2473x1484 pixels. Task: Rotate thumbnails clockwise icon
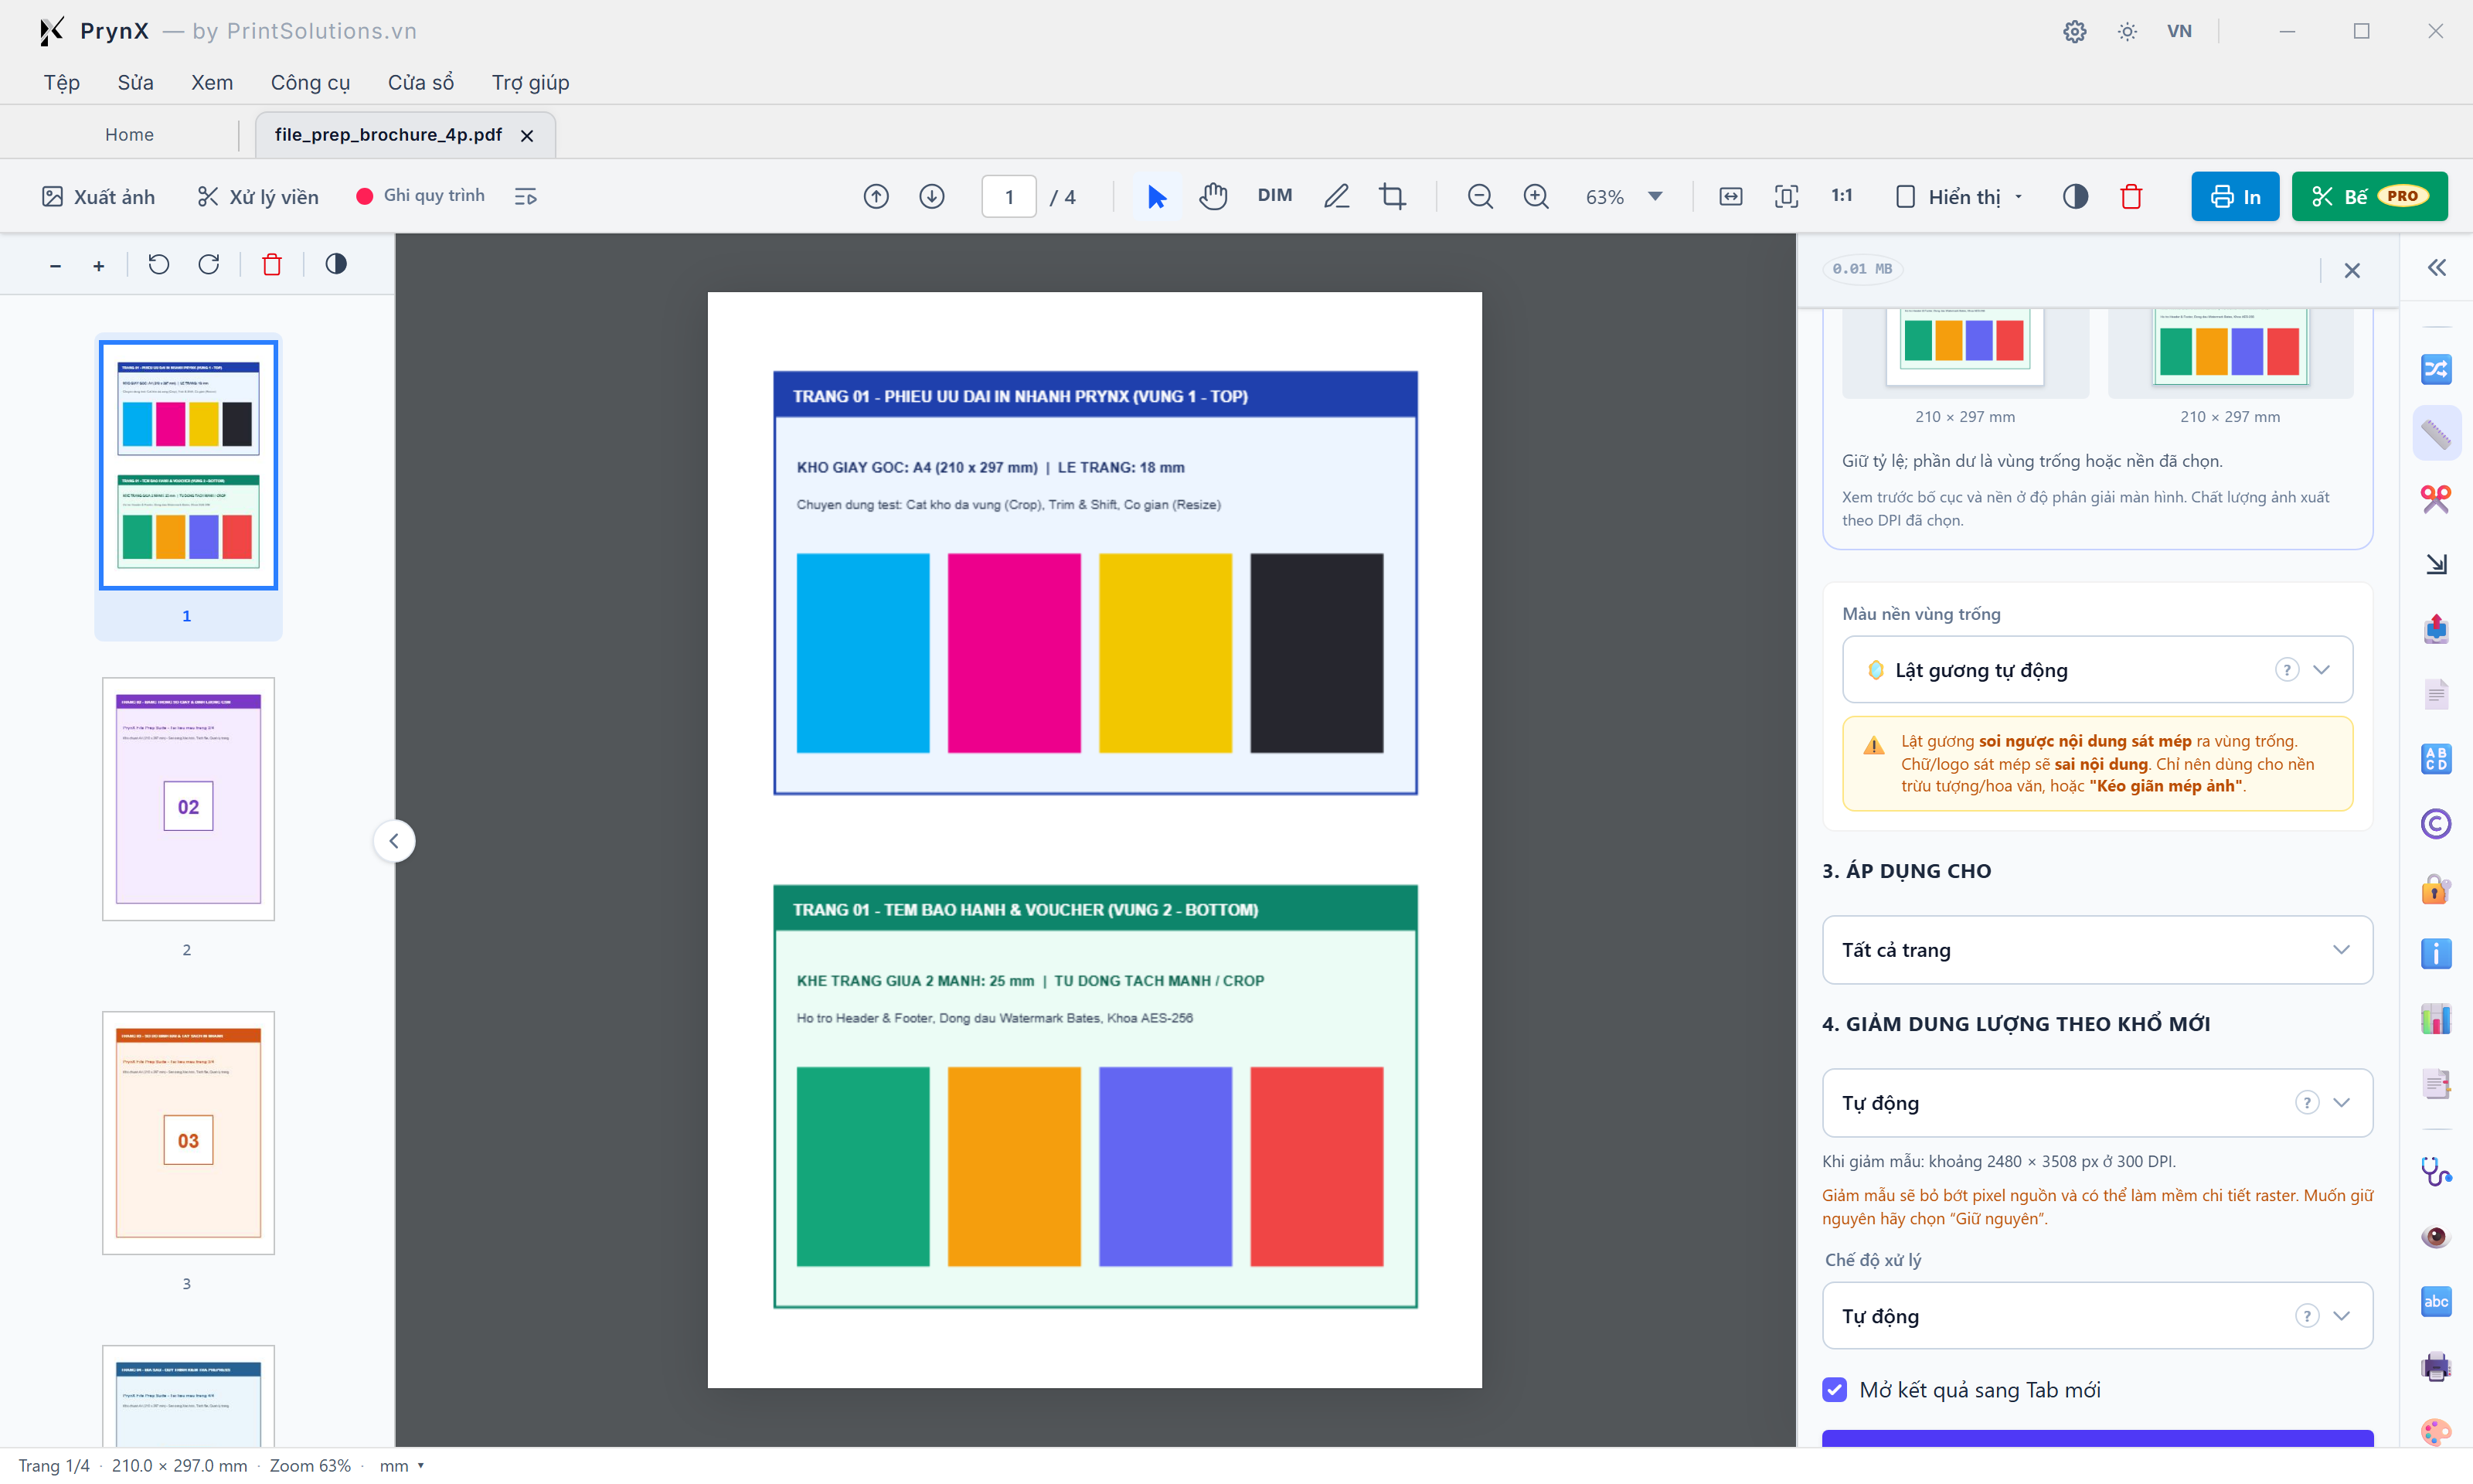point(209,264)
